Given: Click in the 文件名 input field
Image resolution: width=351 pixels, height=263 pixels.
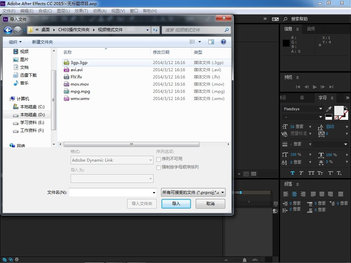Looking at the screenshot, I should tap(110, 192).
